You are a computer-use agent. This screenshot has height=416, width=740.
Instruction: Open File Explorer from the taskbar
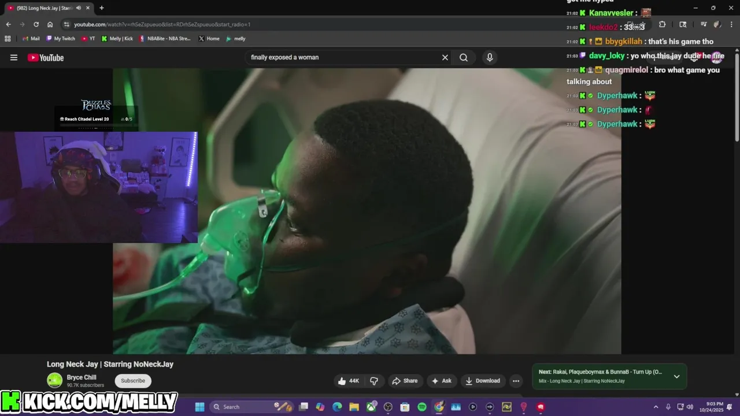click(354, 407)
